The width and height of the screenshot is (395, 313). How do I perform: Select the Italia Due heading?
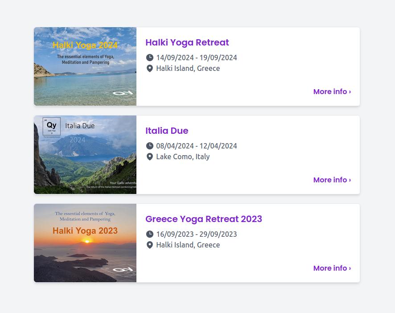pyautogui.click(x=167, y=131)
